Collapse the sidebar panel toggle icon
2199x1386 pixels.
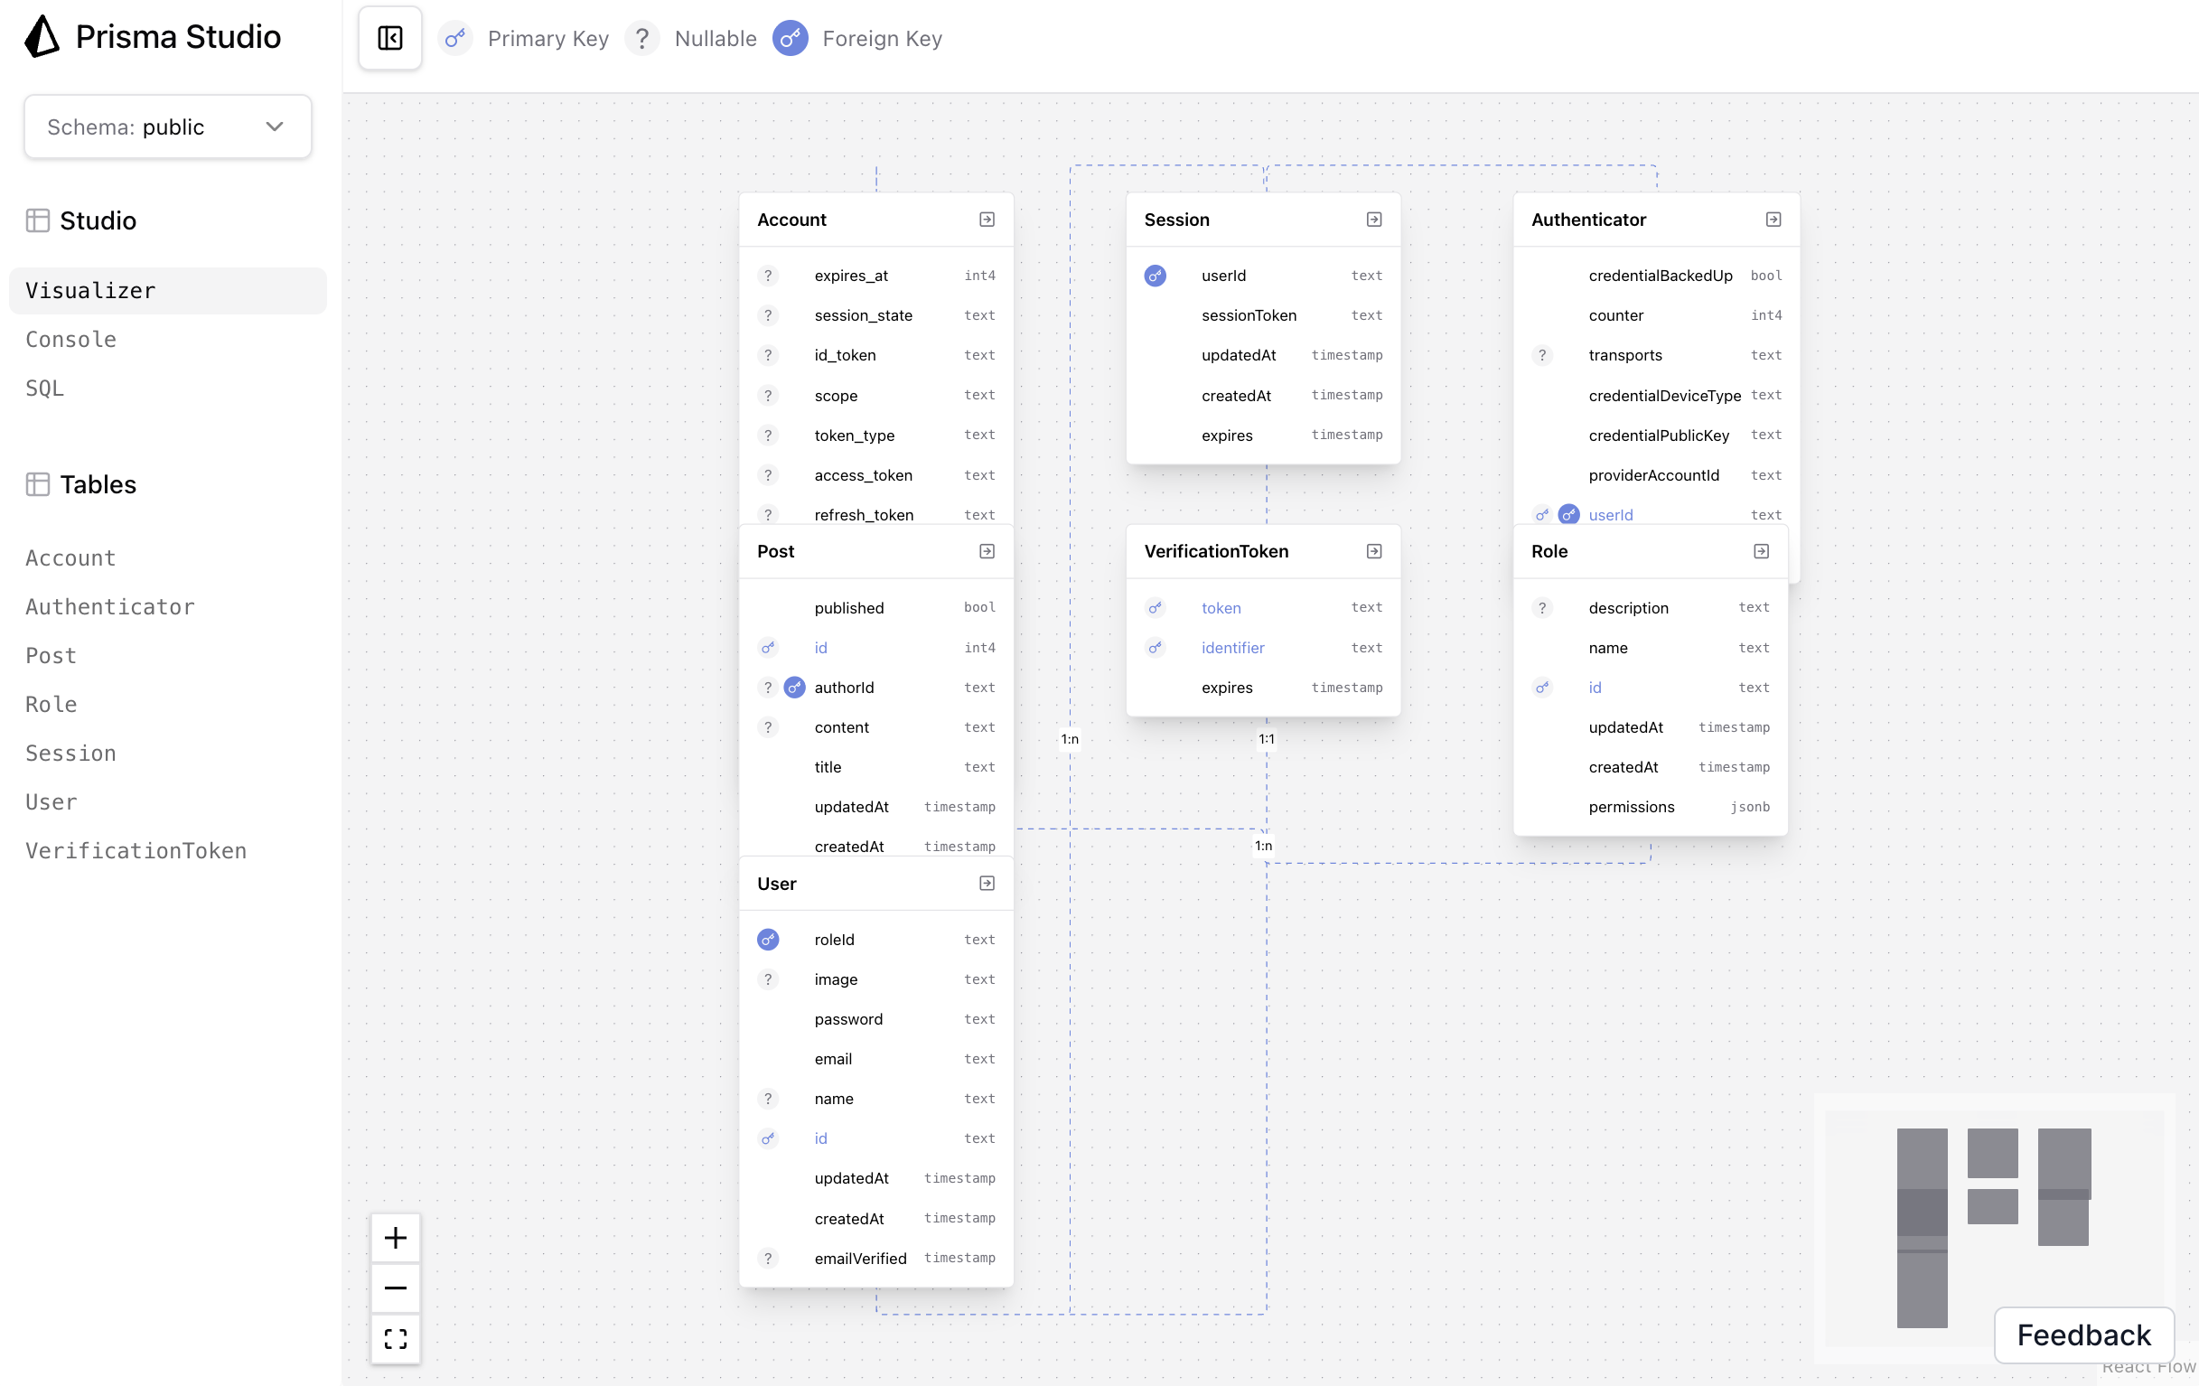tap(390, 38)
